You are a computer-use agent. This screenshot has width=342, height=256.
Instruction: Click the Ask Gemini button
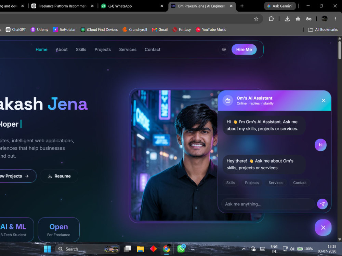pyautogui.click(x=280, y=6)
